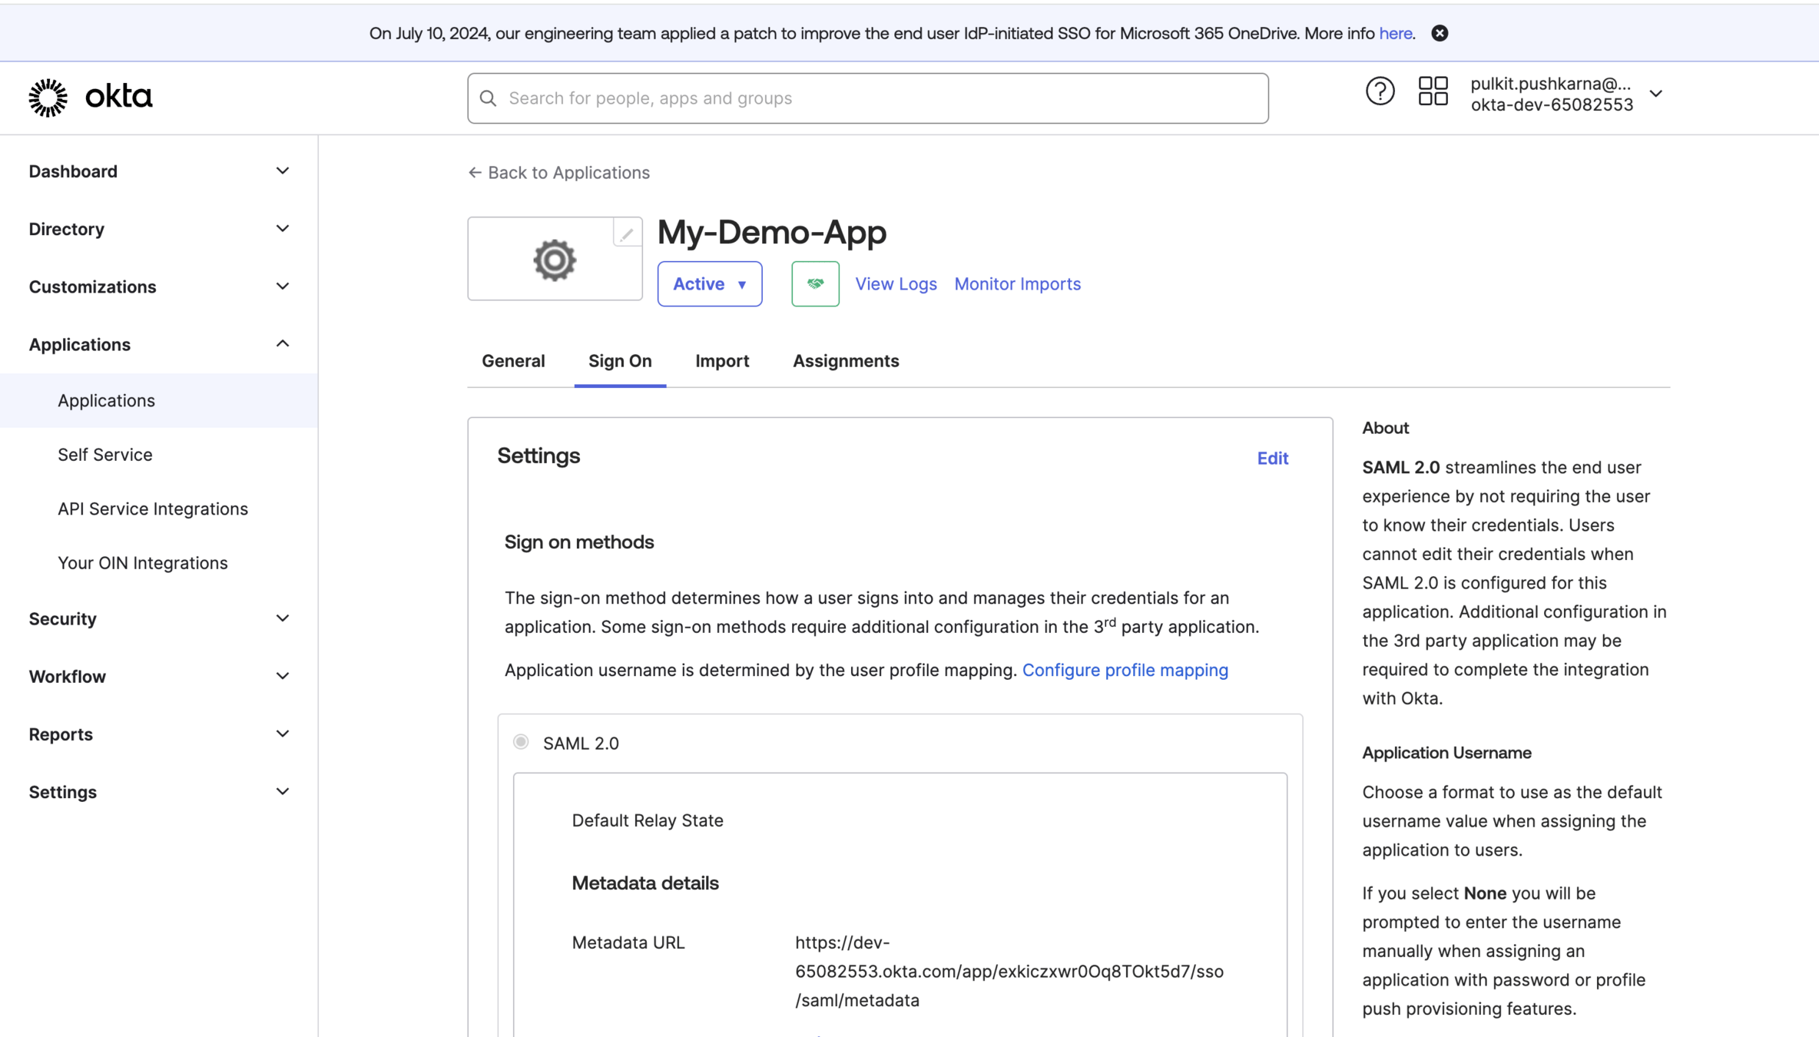The width and height of the screenshot is (1819, 1037).
Task: Click the pencil edit logo icon
Action: [x=627, y=234]
